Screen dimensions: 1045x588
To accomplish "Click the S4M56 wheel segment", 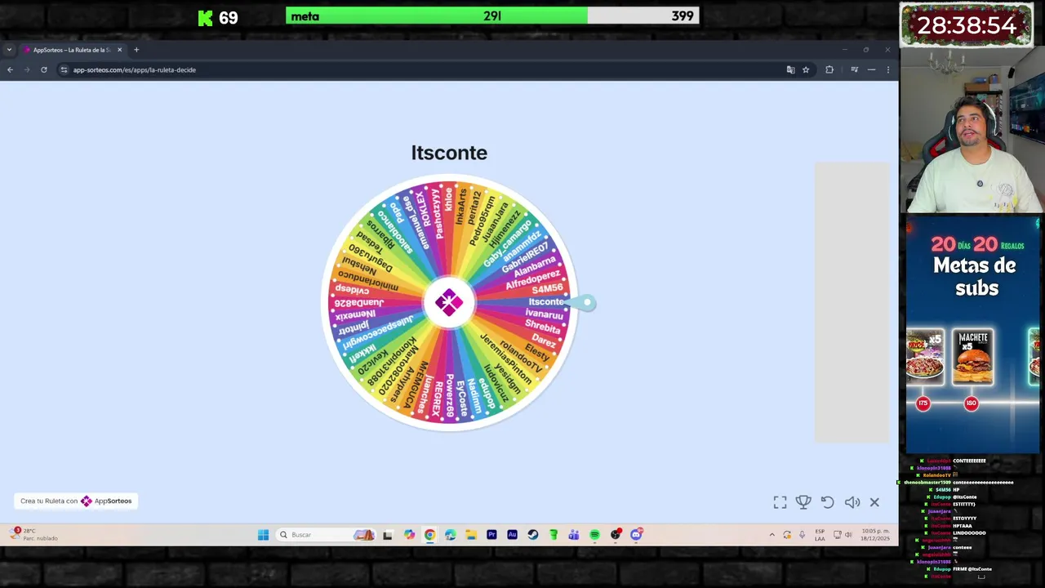I will [546, 289].
